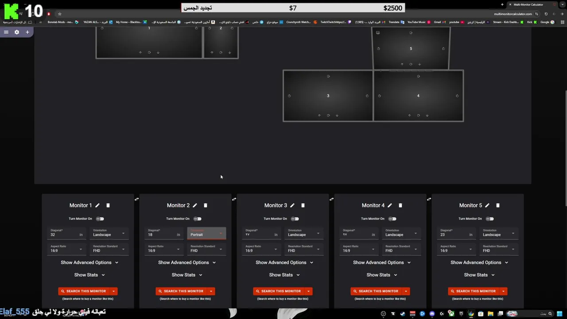This screenshot has height=319, width=567.
Task: Click down arrow on canvas monitor 4
Action: pyautogui.click(x=427, y=115)
